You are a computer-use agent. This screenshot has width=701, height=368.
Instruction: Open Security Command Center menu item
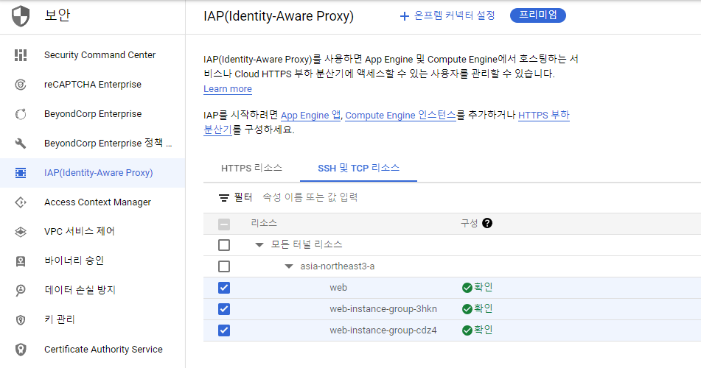(x=93, y=55)
